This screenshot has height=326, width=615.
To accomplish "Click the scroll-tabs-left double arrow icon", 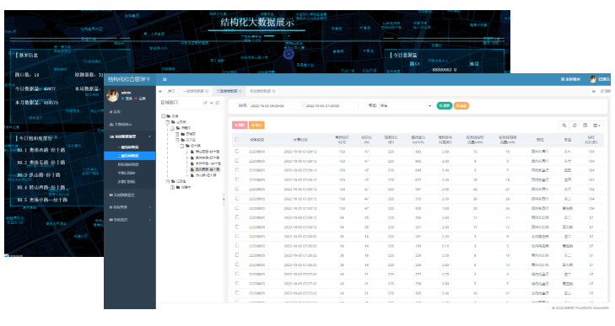I will pos(160,91).
